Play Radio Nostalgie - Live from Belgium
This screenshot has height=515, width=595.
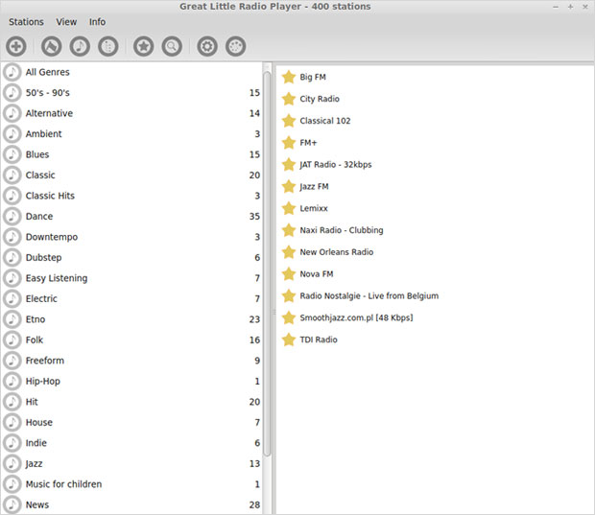pyautogui.click(x=369, y=295)
